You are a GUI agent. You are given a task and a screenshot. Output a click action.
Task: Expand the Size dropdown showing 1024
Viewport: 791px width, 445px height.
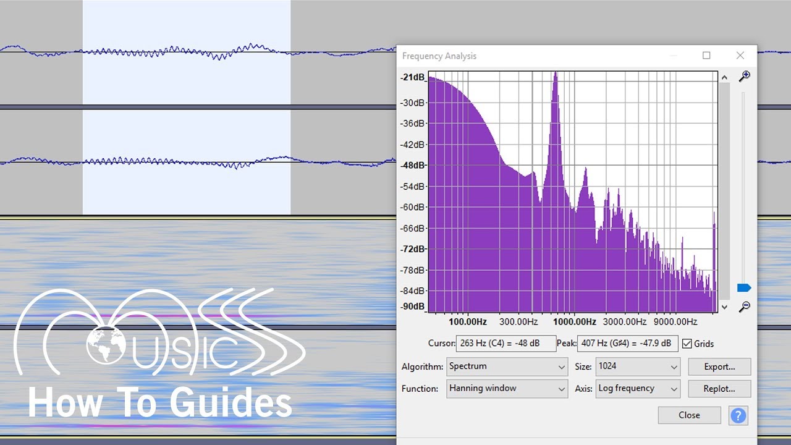tap(638, 367)
